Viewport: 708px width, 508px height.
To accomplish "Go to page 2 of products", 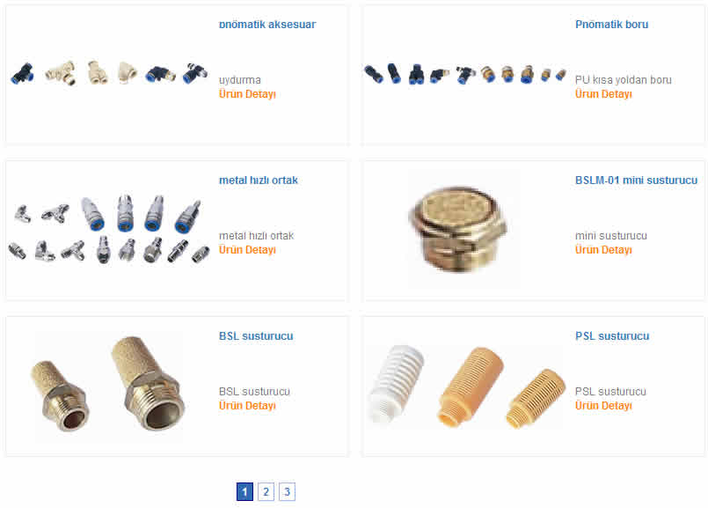I will point(266,492).
